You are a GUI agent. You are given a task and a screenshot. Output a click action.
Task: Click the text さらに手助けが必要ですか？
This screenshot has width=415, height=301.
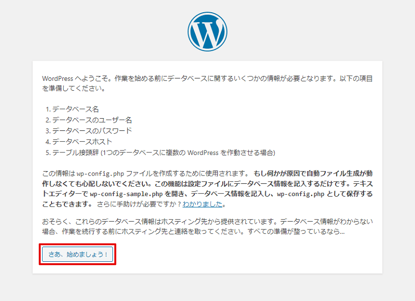pos(139,204)
